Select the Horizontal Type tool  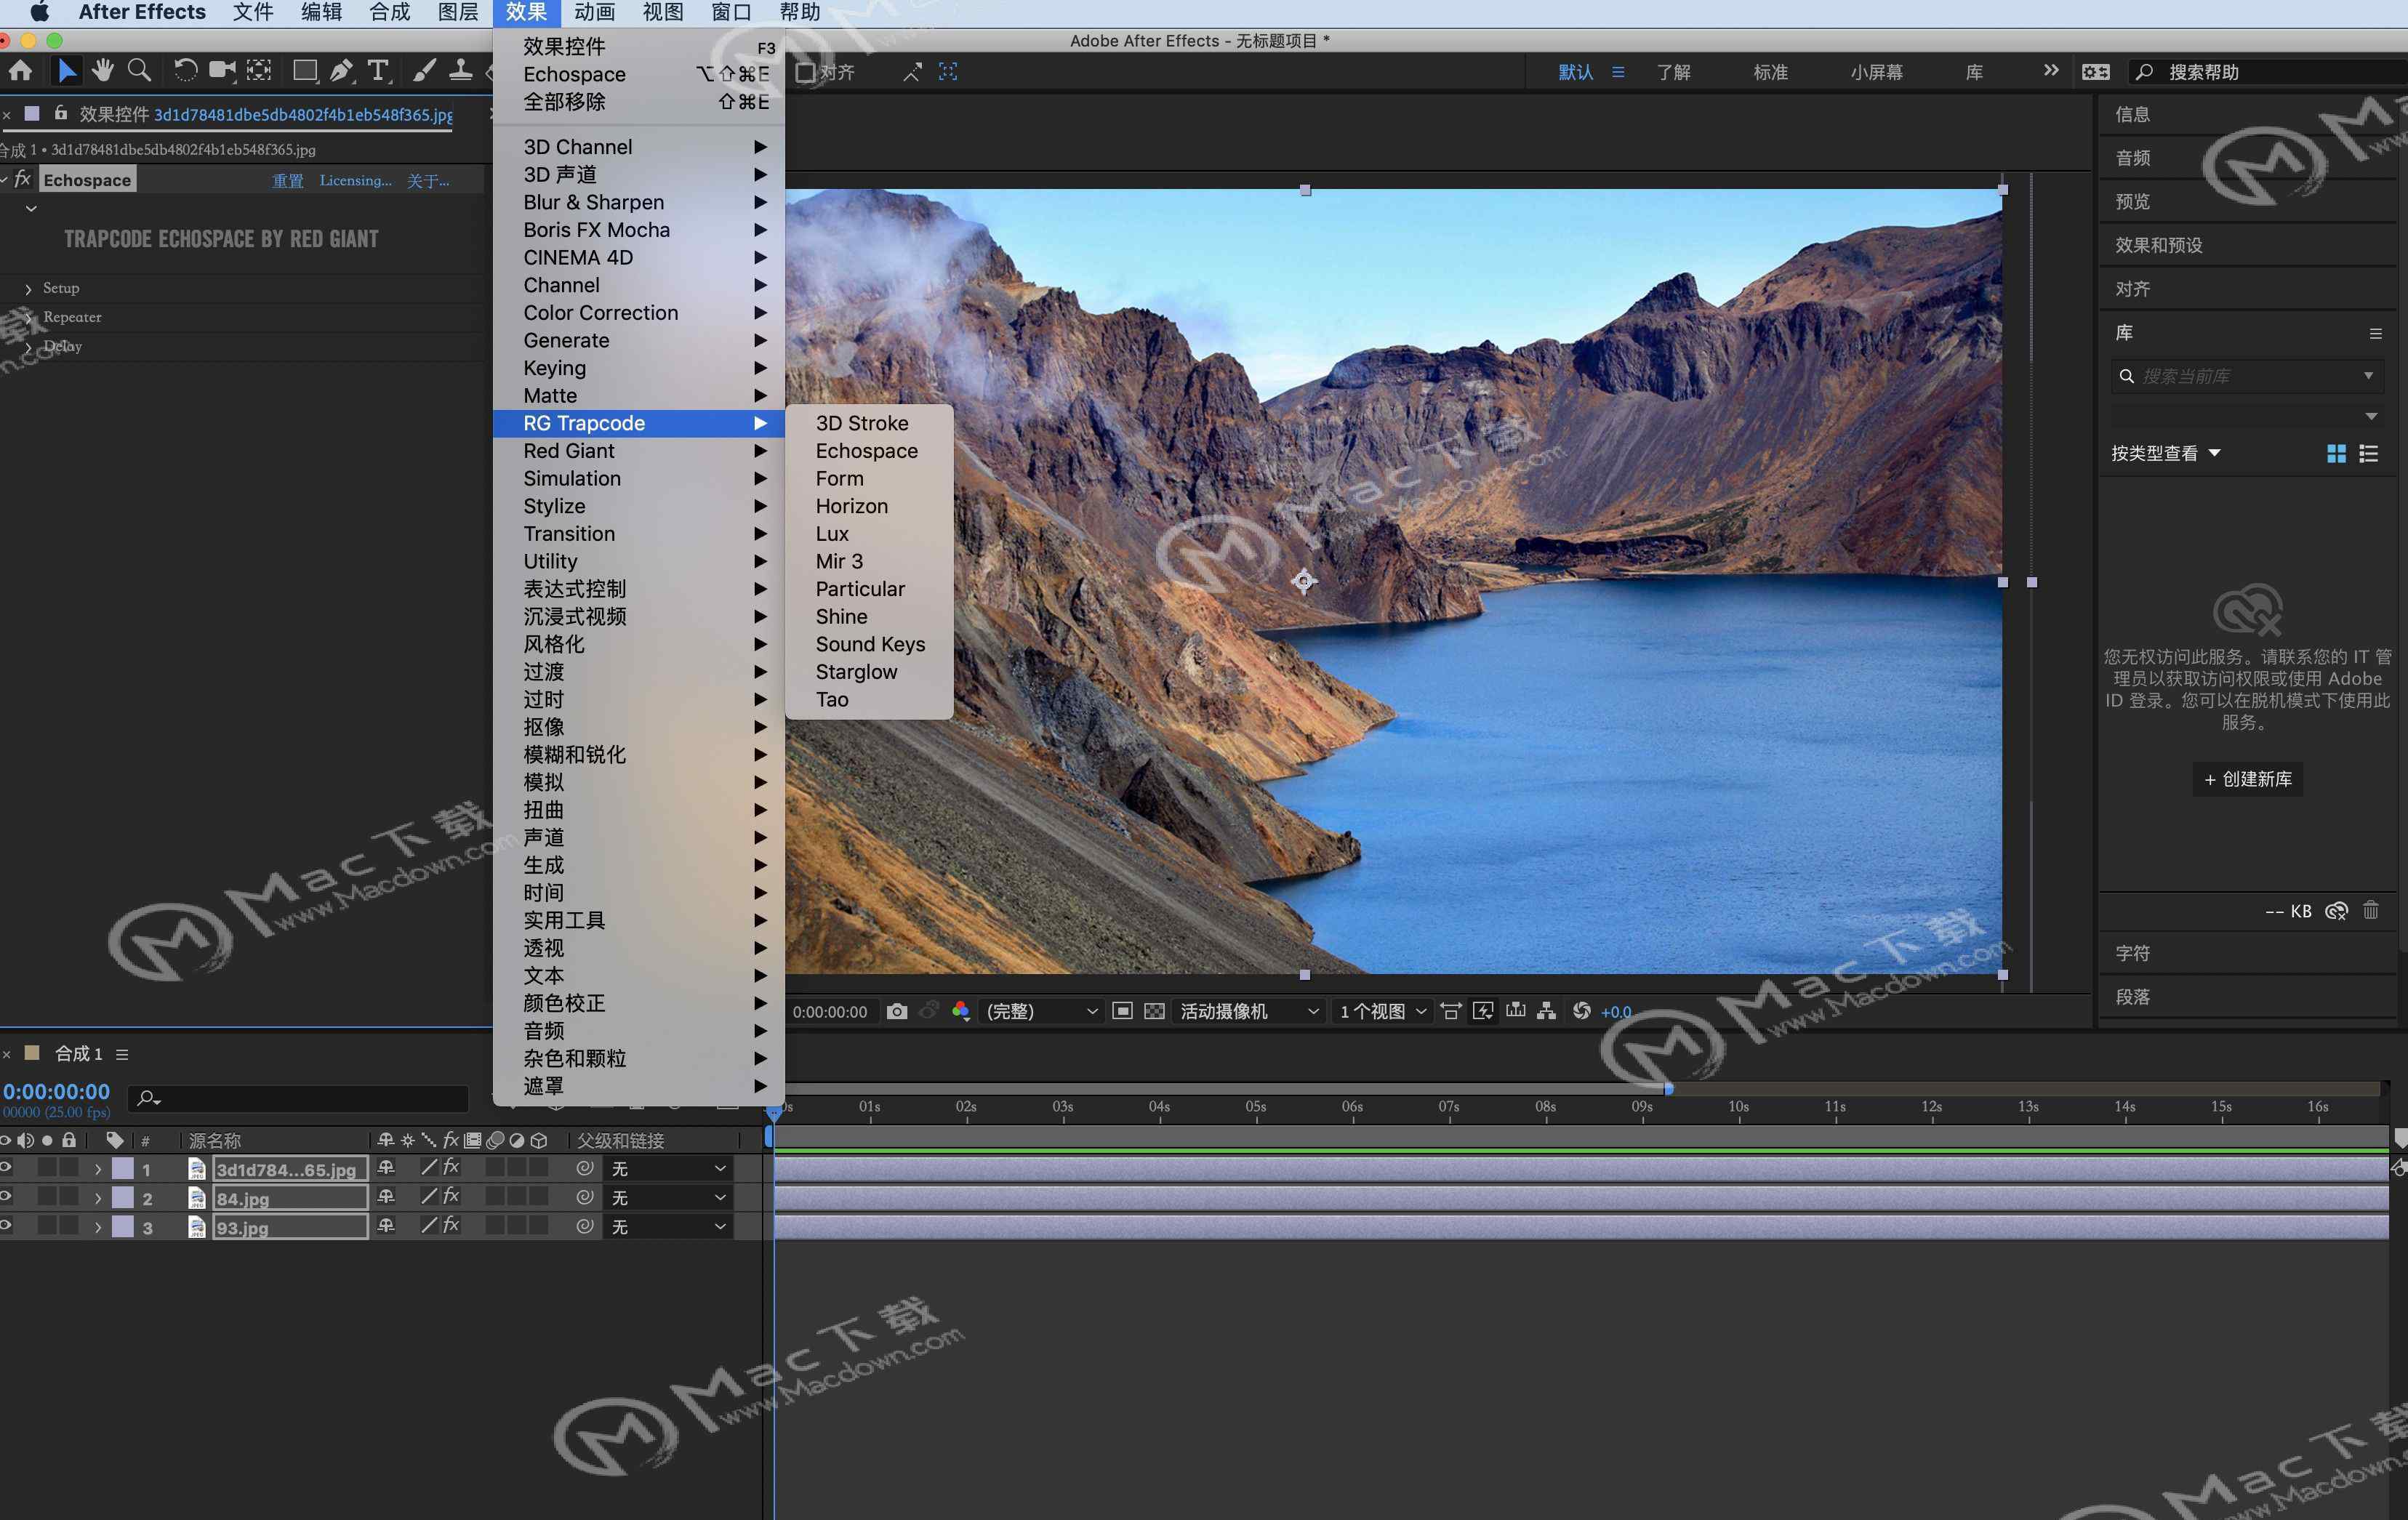(378, 71)
